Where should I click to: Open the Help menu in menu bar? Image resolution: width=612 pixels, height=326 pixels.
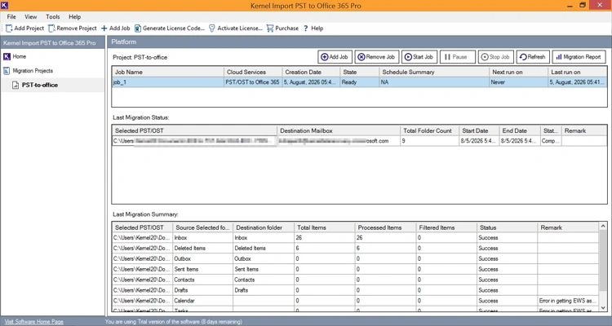74,17
